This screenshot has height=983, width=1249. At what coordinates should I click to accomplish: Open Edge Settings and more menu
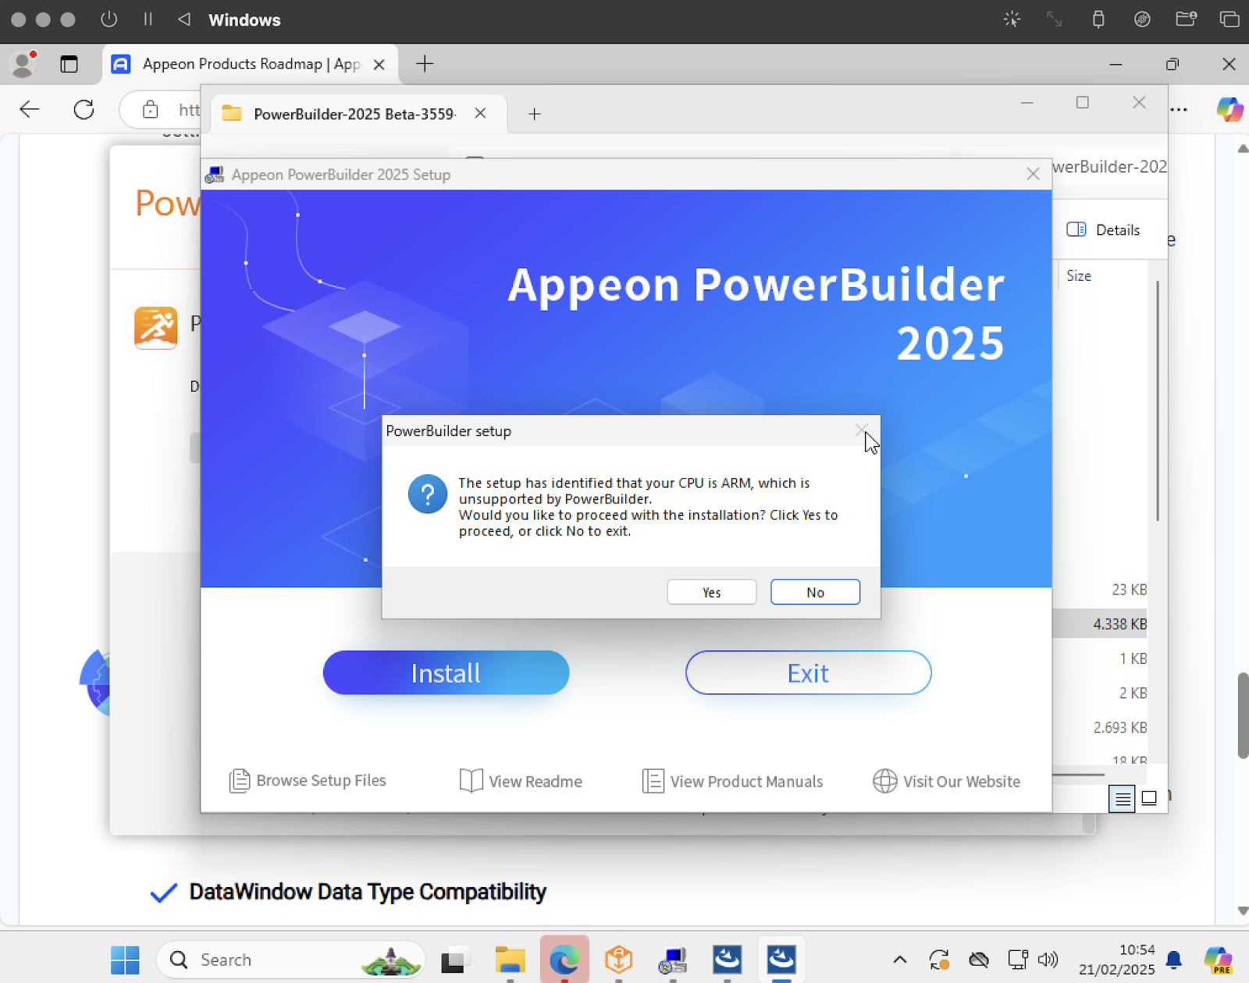(x=1180, y=109)
